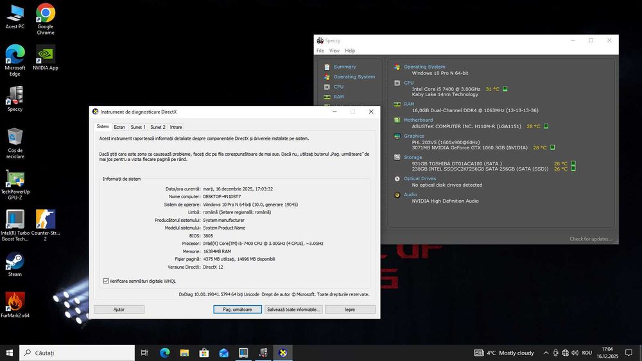Image resolution: width=642 pixels, height=361 pixels.
Task: Click the Ajutor button
Action: [119, 310]
